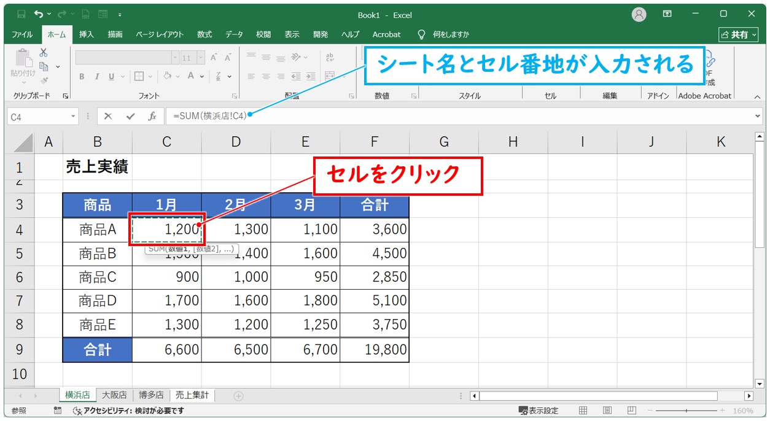Open the user account profile icon
The image size is (770, 421).
click(x=639, y=14)
